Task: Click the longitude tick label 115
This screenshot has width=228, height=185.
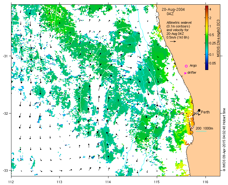Action: (157, 182)
